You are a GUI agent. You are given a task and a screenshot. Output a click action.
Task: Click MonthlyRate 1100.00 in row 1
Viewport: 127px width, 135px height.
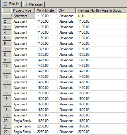point(46,16)
